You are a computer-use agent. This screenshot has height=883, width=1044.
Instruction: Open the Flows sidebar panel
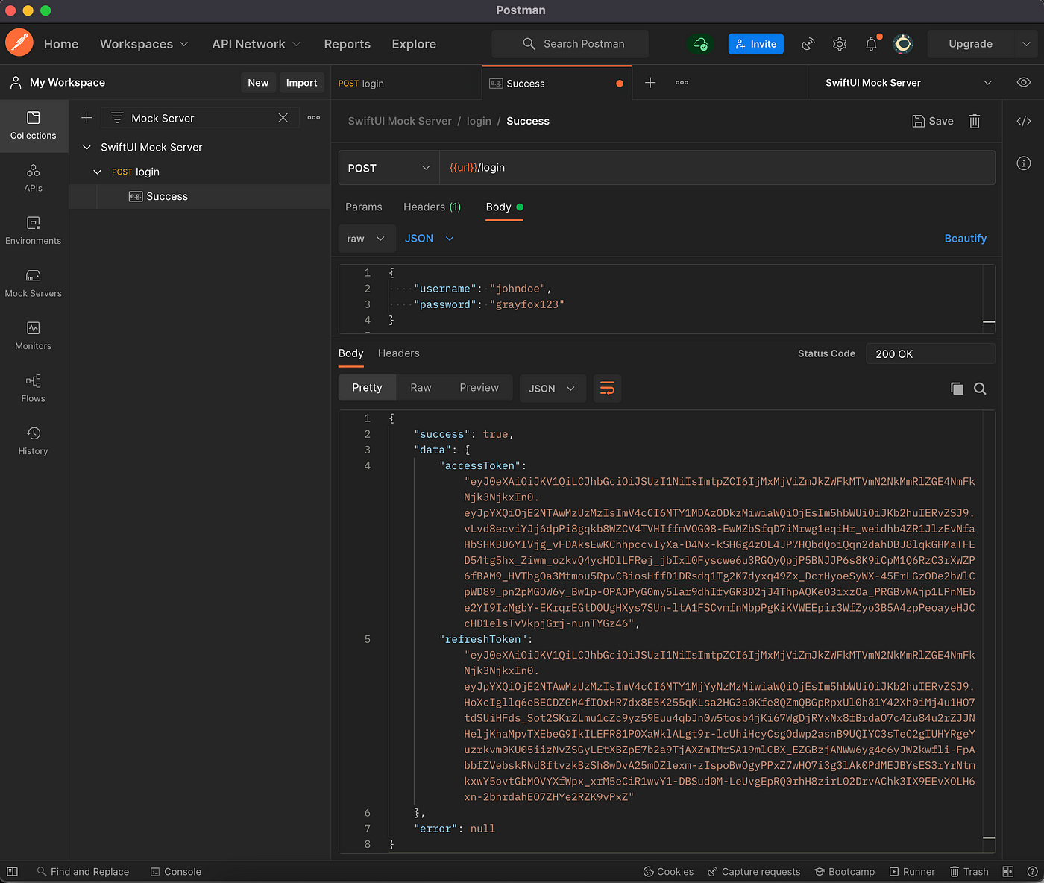34,389
